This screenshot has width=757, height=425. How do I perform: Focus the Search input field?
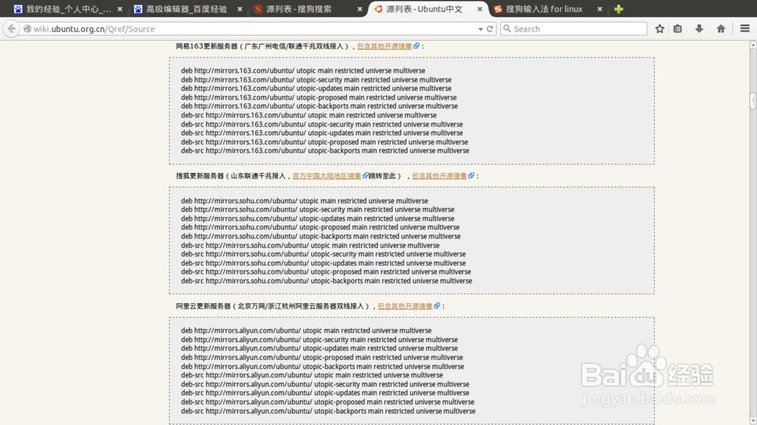(574, 29)
